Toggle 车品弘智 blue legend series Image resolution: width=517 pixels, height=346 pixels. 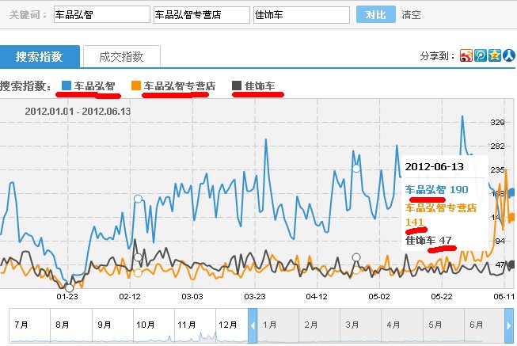click(x=89, y=86)
